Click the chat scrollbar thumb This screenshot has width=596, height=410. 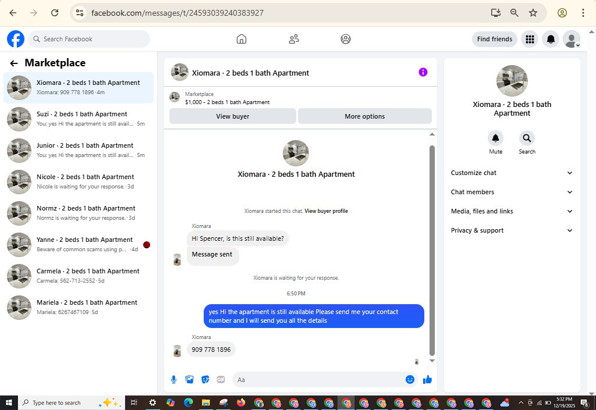point(432,251)
